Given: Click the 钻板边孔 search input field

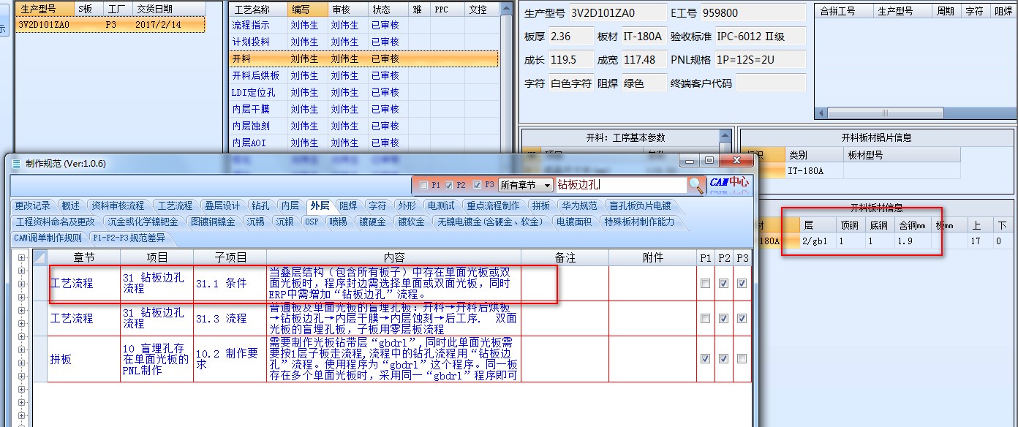Looking at the screenshot, I should click(x=621, y=186).
